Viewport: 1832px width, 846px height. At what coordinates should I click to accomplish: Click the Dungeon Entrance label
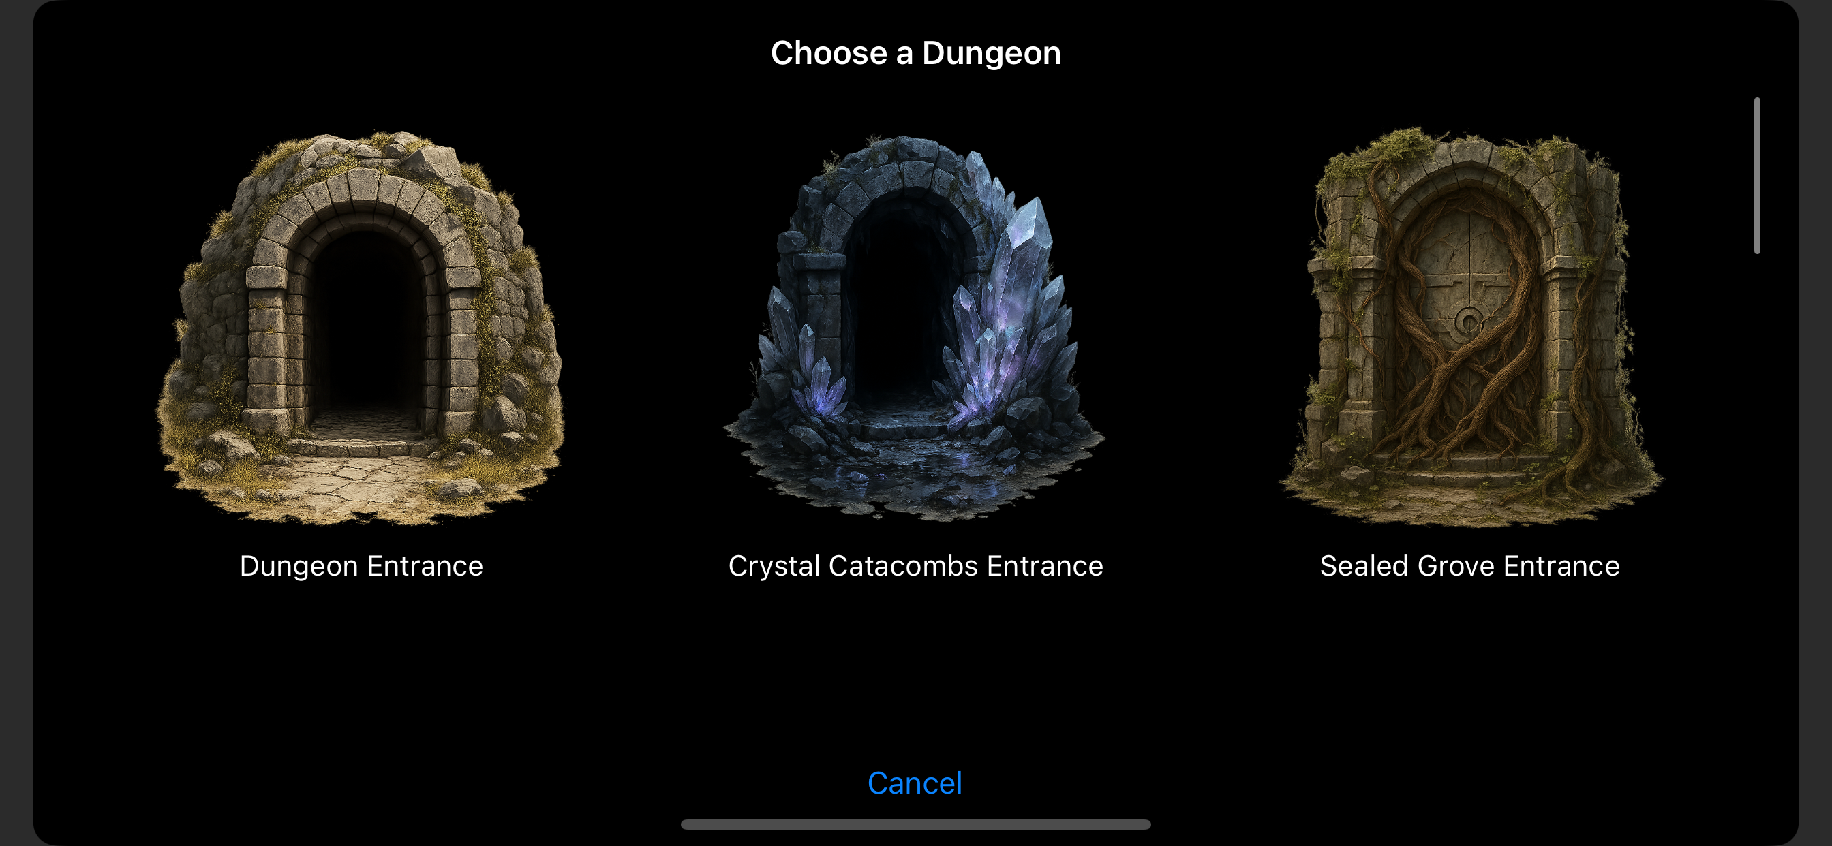pos(361,566)
